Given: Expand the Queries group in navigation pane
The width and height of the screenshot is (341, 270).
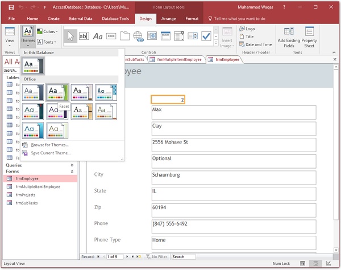Looking at the screenshot, I should point(72,165).
